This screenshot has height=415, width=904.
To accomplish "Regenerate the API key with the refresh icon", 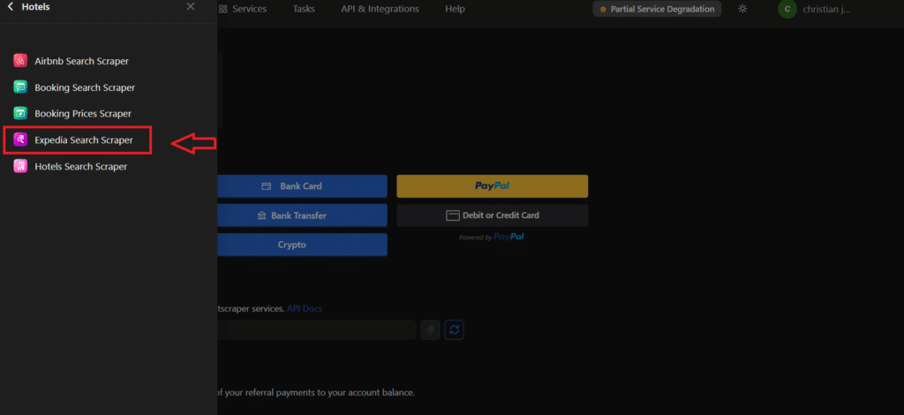I will (455, 329).
